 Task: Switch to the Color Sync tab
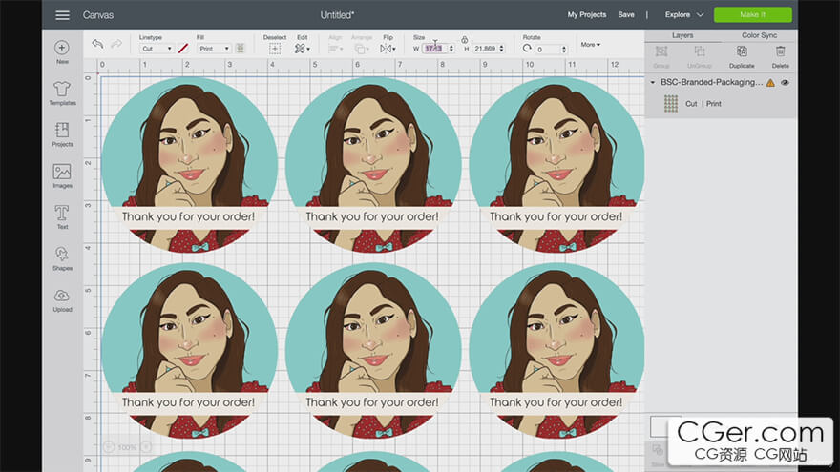759,35
